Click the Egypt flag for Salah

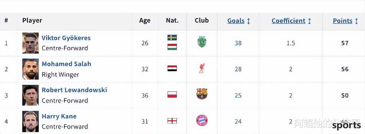172,68
